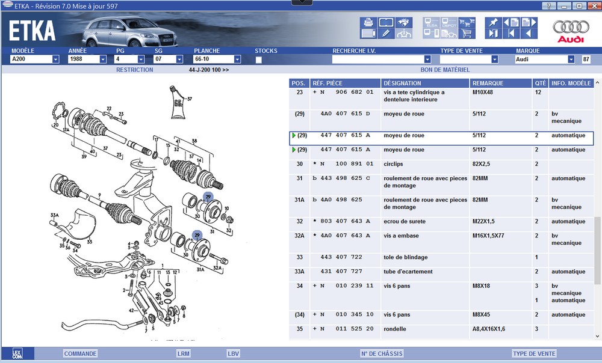This screenshot has width=602, height=363.
Task: Click lower callout 29 on diagram
Action: [x=197, y=235]
